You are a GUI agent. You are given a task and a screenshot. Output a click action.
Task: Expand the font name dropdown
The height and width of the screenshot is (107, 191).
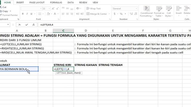(x=41, y=9)
